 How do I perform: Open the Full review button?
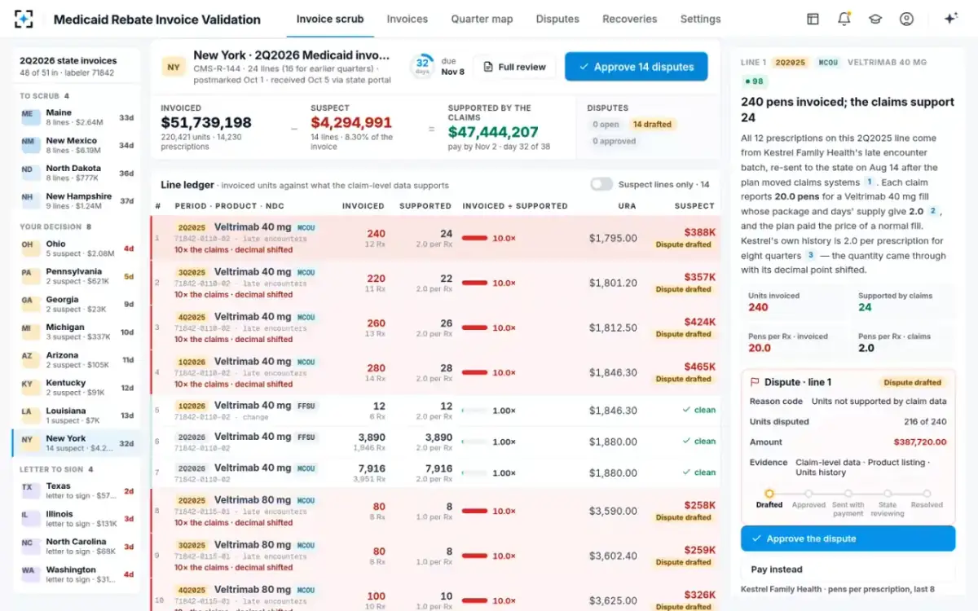514,67
